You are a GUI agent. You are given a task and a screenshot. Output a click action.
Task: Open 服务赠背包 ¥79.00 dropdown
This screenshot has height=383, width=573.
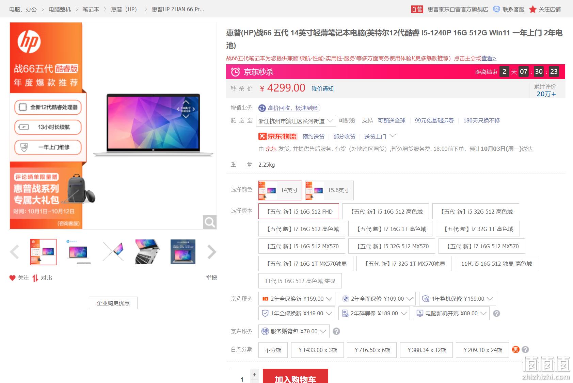294,331
